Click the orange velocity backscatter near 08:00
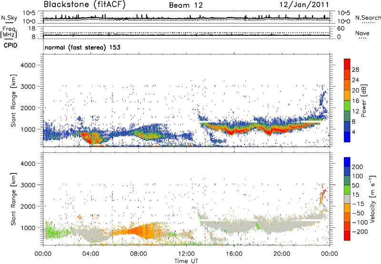 [141, 231]
